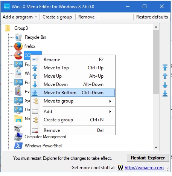The height and width of the screenshot is (176, 172).
Task: Select the Recycle Bin icon in the list
Action: (x=18, y=37)
